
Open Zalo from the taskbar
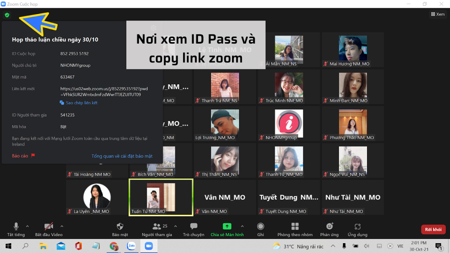click(x=131, y=246)
